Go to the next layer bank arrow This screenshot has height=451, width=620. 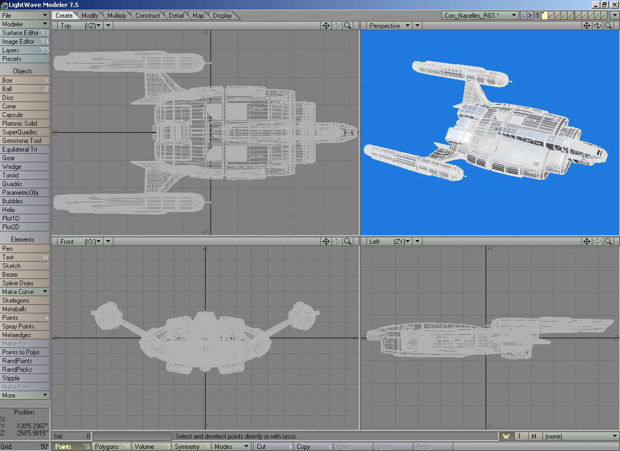point(530,16)
